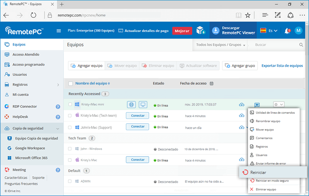Click the chat comment icon for Kristy-iMac mini
Viewport: 309px width, 196px height.
tap(257, 104)
